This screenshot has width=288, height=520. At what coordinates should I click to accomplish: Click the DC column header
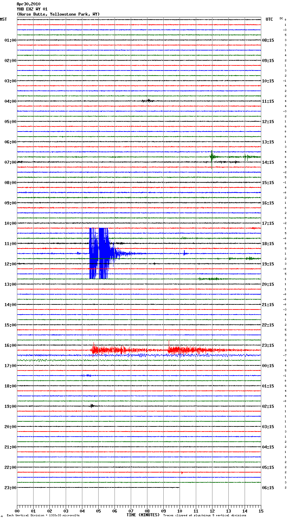281,18
